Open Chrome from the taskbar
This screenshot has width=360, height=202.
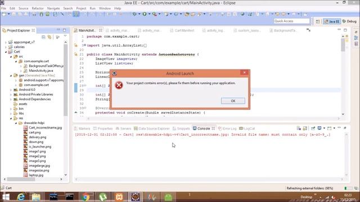(86, 197)
